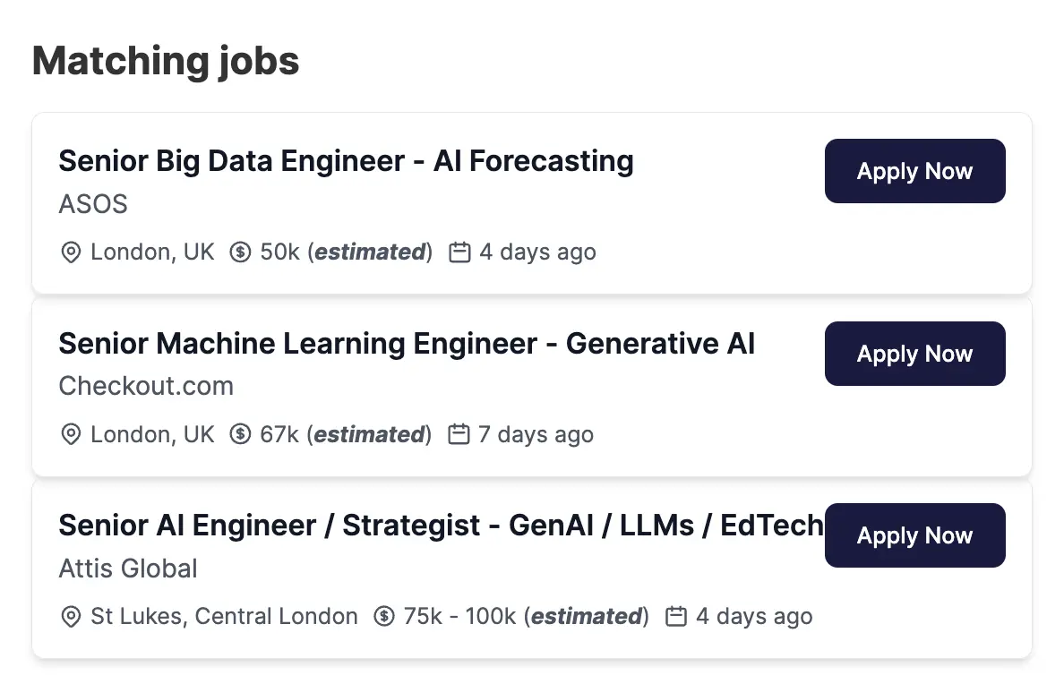Select the company name ASOS
1064x684 pixels.
92,205
